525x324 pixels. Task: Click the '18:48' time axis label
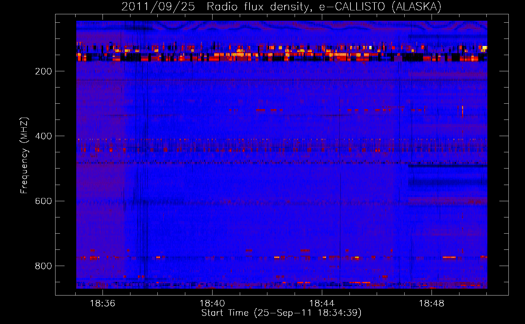tap(432, 304)
